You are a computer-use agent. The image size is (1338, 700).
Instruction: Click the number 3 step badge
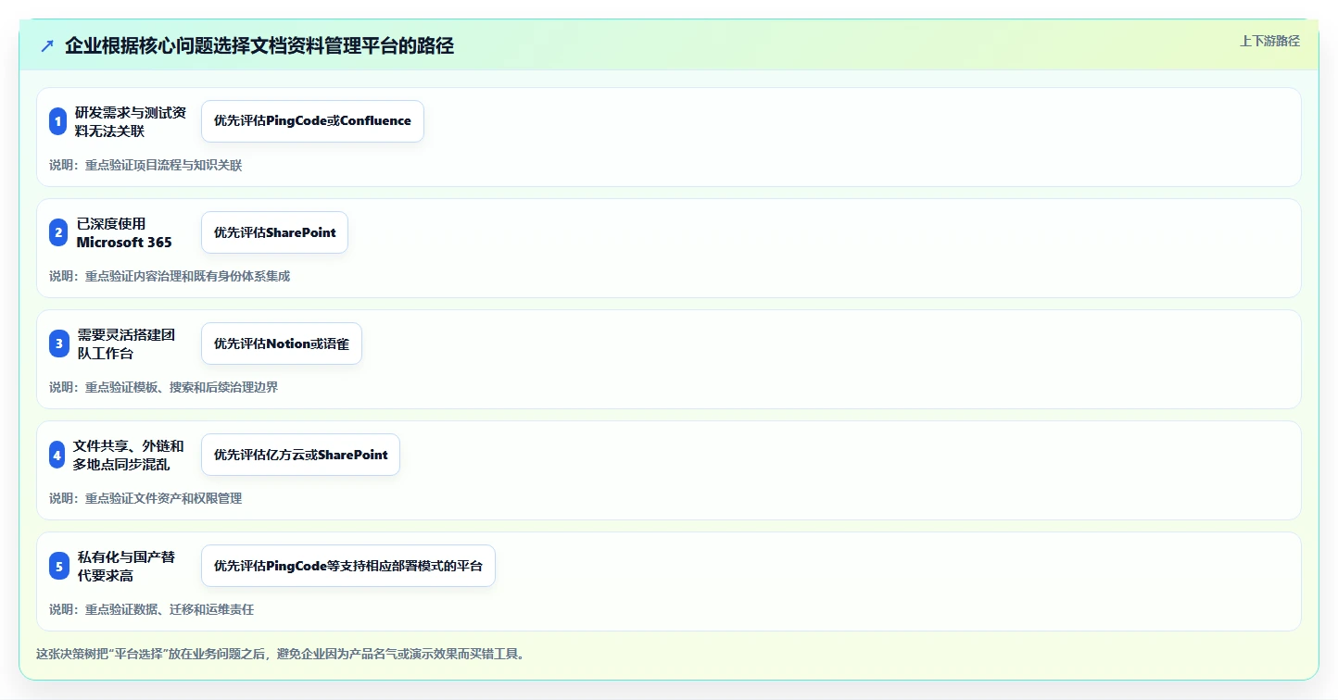58,344
